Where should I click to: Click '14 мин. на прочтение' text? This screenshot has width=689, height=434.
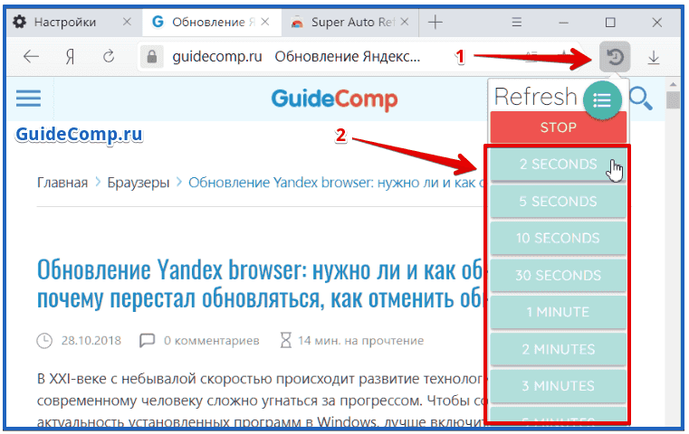(x=360, y=341)
